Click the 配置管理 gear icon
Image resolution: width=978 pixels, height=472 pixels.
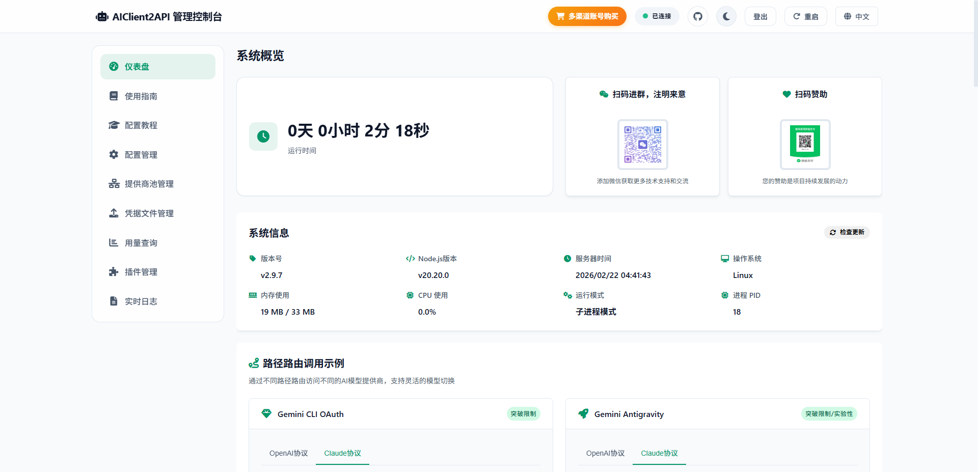pyautogui.click(x=114, y=154)
